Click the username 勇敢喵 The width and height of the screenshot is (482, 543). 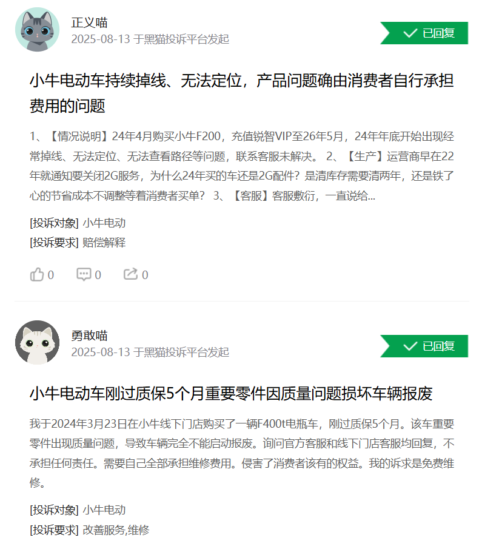point(89,336)
